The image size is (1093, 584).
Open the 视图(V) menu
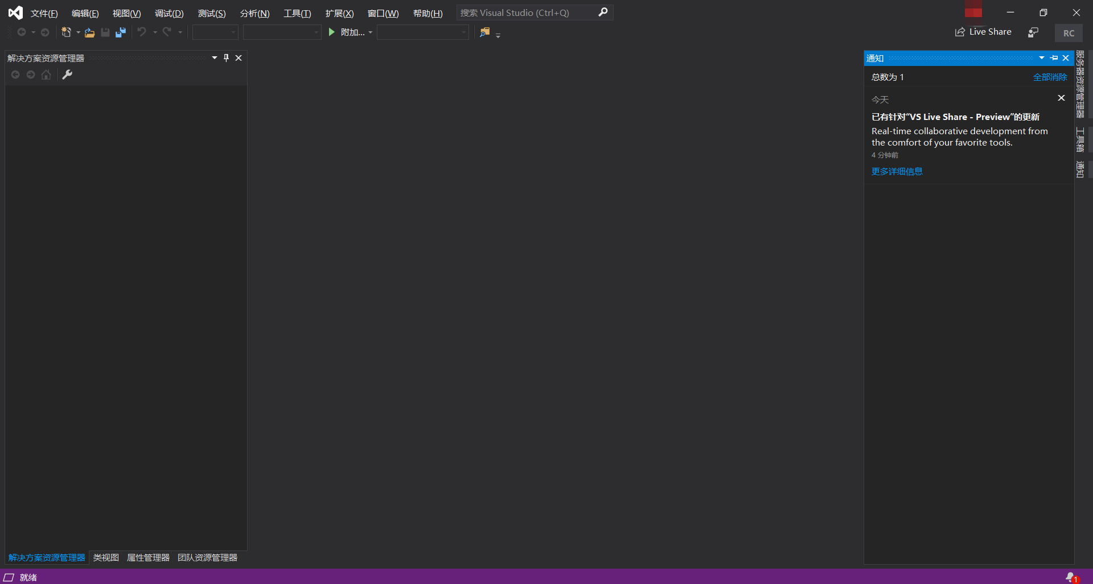pos(126,13)
